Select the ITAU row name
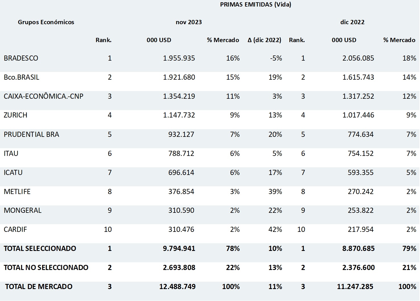This screenshot has width=420, height=301. click(x=11, y=153)
